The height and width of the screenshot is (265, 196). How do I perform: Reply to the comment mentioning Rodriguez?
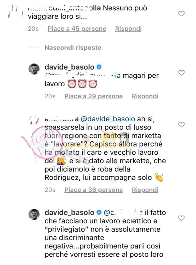[145, 190]
